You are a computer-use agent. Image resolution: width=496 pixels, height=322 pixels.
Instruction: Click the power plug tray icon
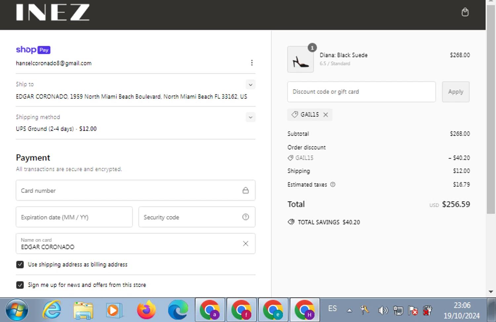(428, 310)
